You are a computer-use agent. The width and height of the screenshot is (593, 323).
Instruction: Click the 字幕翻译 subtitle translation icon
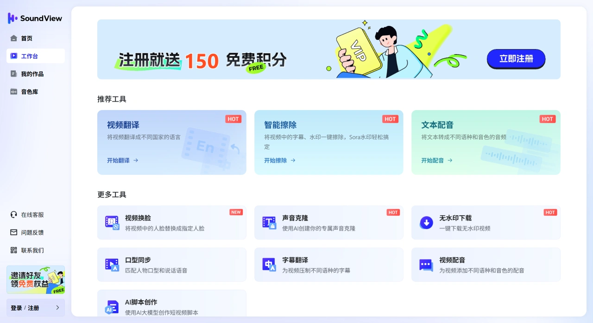pyautogui.click(x=269, y=264)
